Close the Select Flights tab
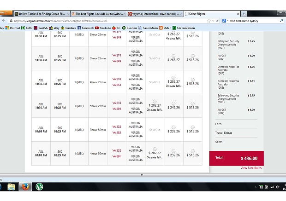Viewport: 286px width, 201px height. pos(238,14)
